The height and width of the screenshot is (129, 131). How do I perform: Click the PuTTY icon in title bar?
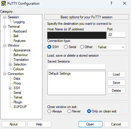[x=4, y=3]
